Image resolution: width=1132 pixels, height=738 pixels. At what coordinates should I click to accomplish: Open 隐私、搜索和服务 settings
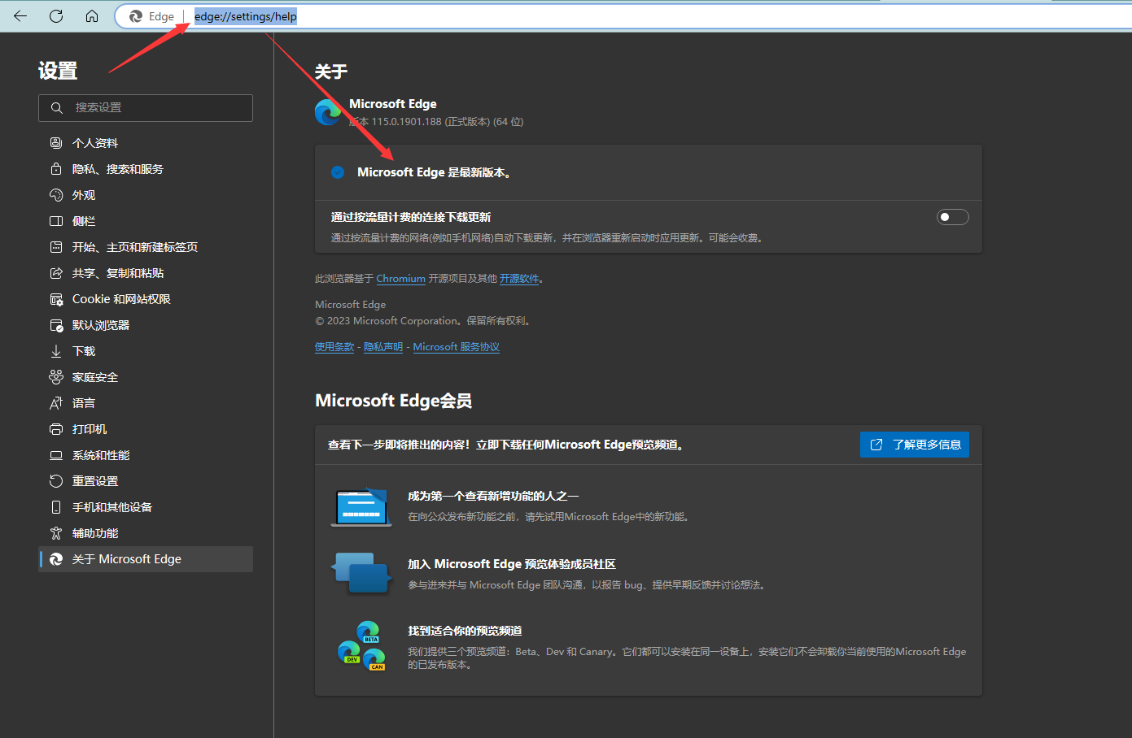pyautogui.click(x=146, y=169)
